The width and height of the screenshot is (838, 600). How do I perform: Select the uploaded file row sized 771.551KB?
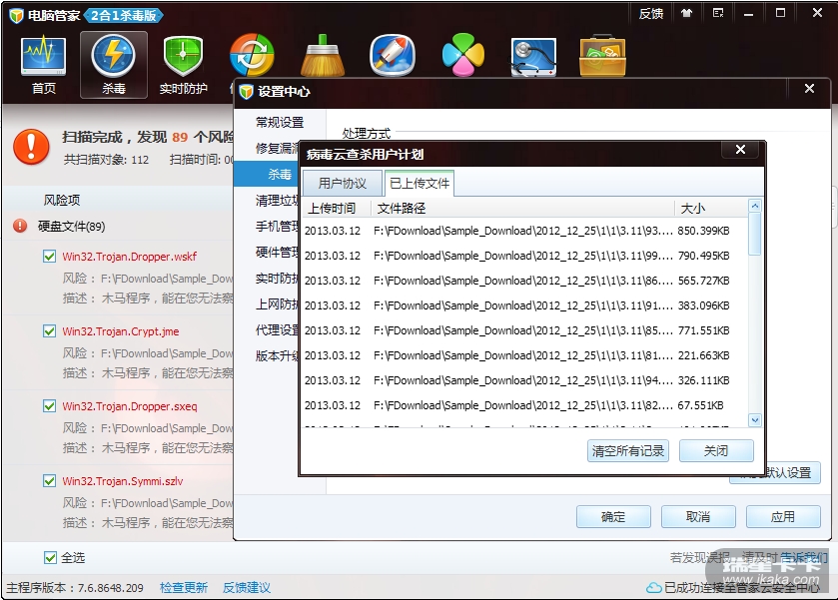pyautogui.click(x=525, y=330)
